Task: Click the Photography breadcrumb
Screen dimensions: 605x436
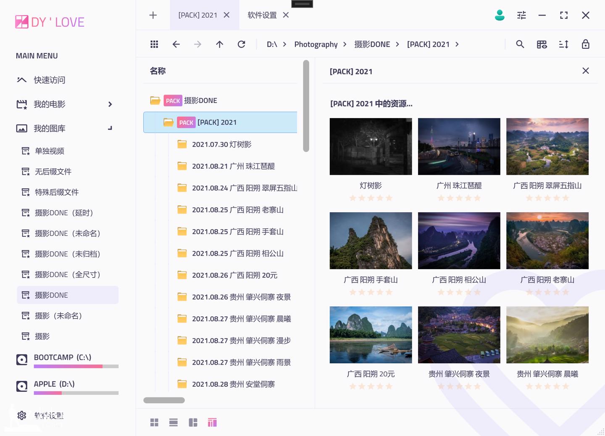Action: click(316, 44)
